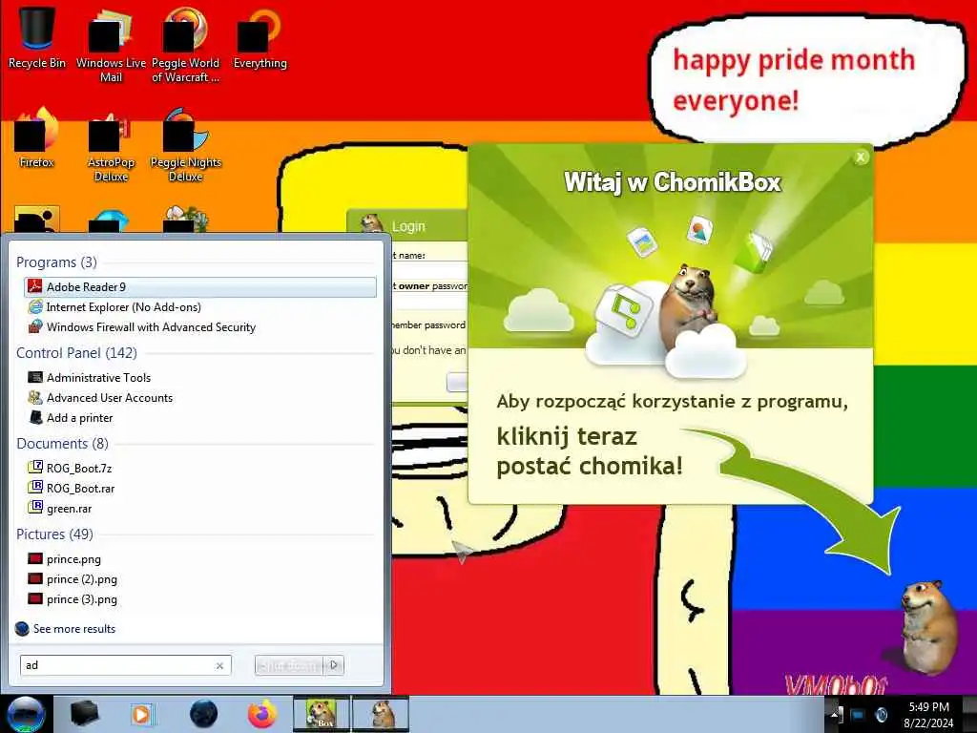Open the dark globe taskbar icon

(x=203, y=714)
